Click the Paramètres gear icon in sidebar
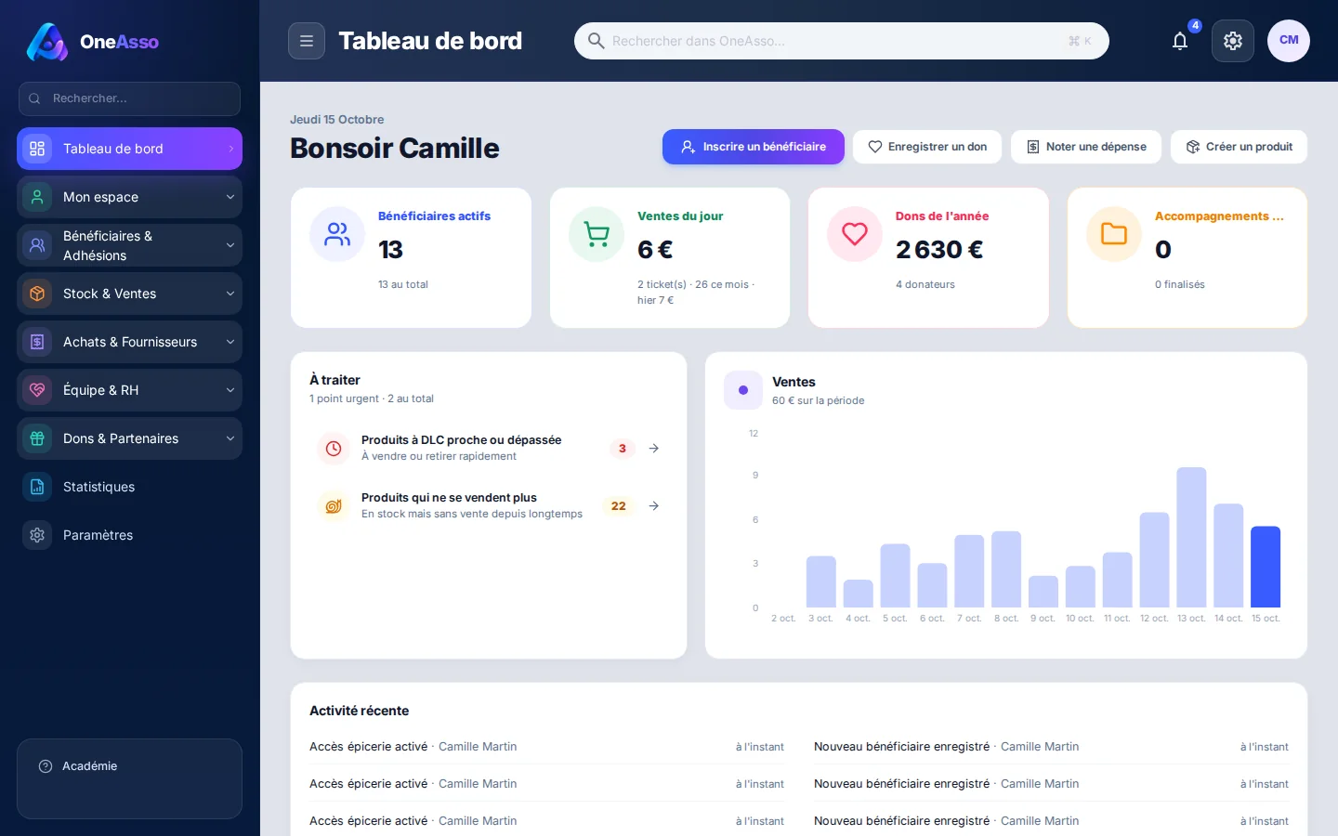Screen dimensions: 1338x836 (x=37, y=535)
